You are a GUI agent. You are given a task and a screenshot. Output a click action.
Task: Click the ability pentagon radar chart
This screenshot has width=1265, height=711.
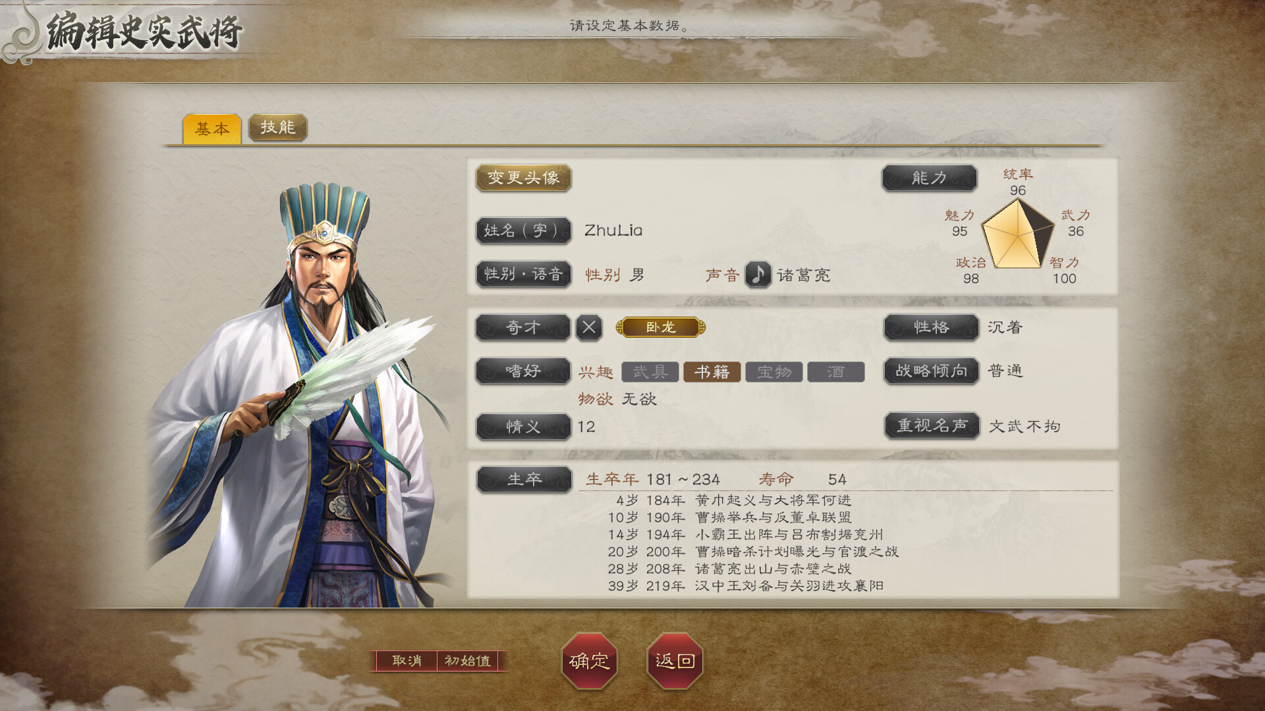tap(1018, 234)
